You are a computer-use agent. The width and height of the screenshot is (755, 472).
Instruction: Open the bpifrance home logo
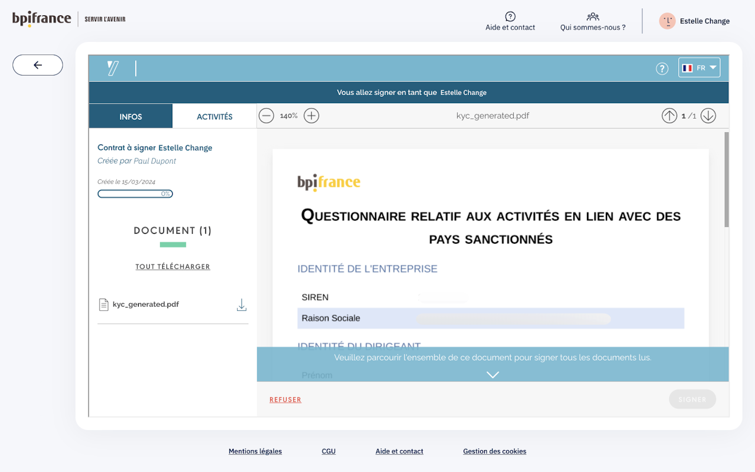(41, 19)
